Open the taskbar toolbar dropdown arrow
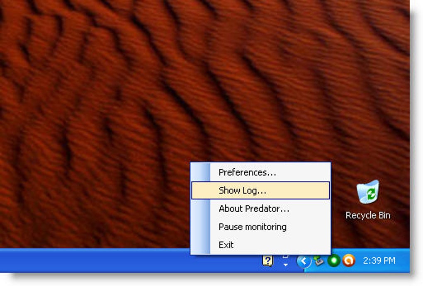 coord(285,265)
